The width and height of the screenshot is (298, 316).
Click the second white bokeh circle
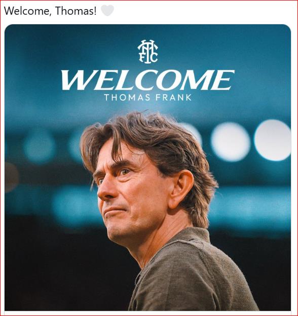coord(231,142)
